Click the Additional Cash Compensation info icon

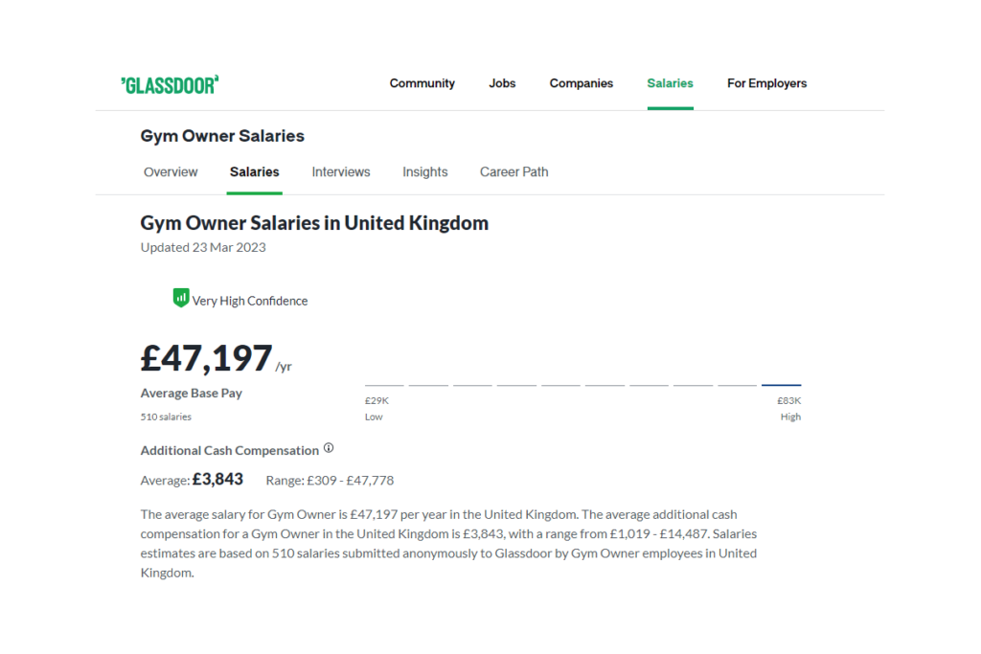pyautogui.click(x=329, y=448)
